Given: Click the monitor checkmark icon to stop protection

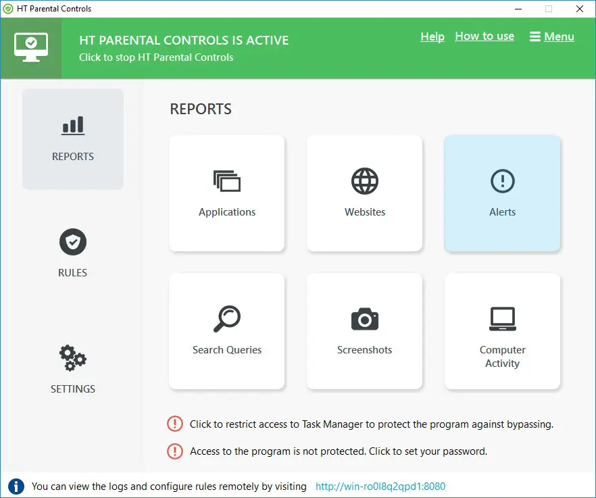Looking at the screenshot, I should pyautogui.click(x=31, y=48).
